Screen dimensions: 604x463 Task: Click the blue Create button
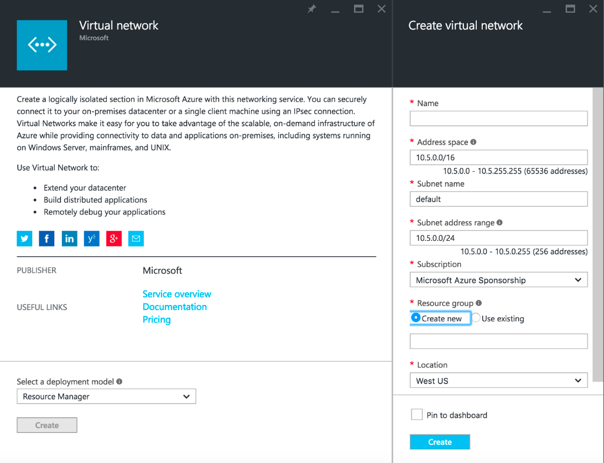pos(440,442)
